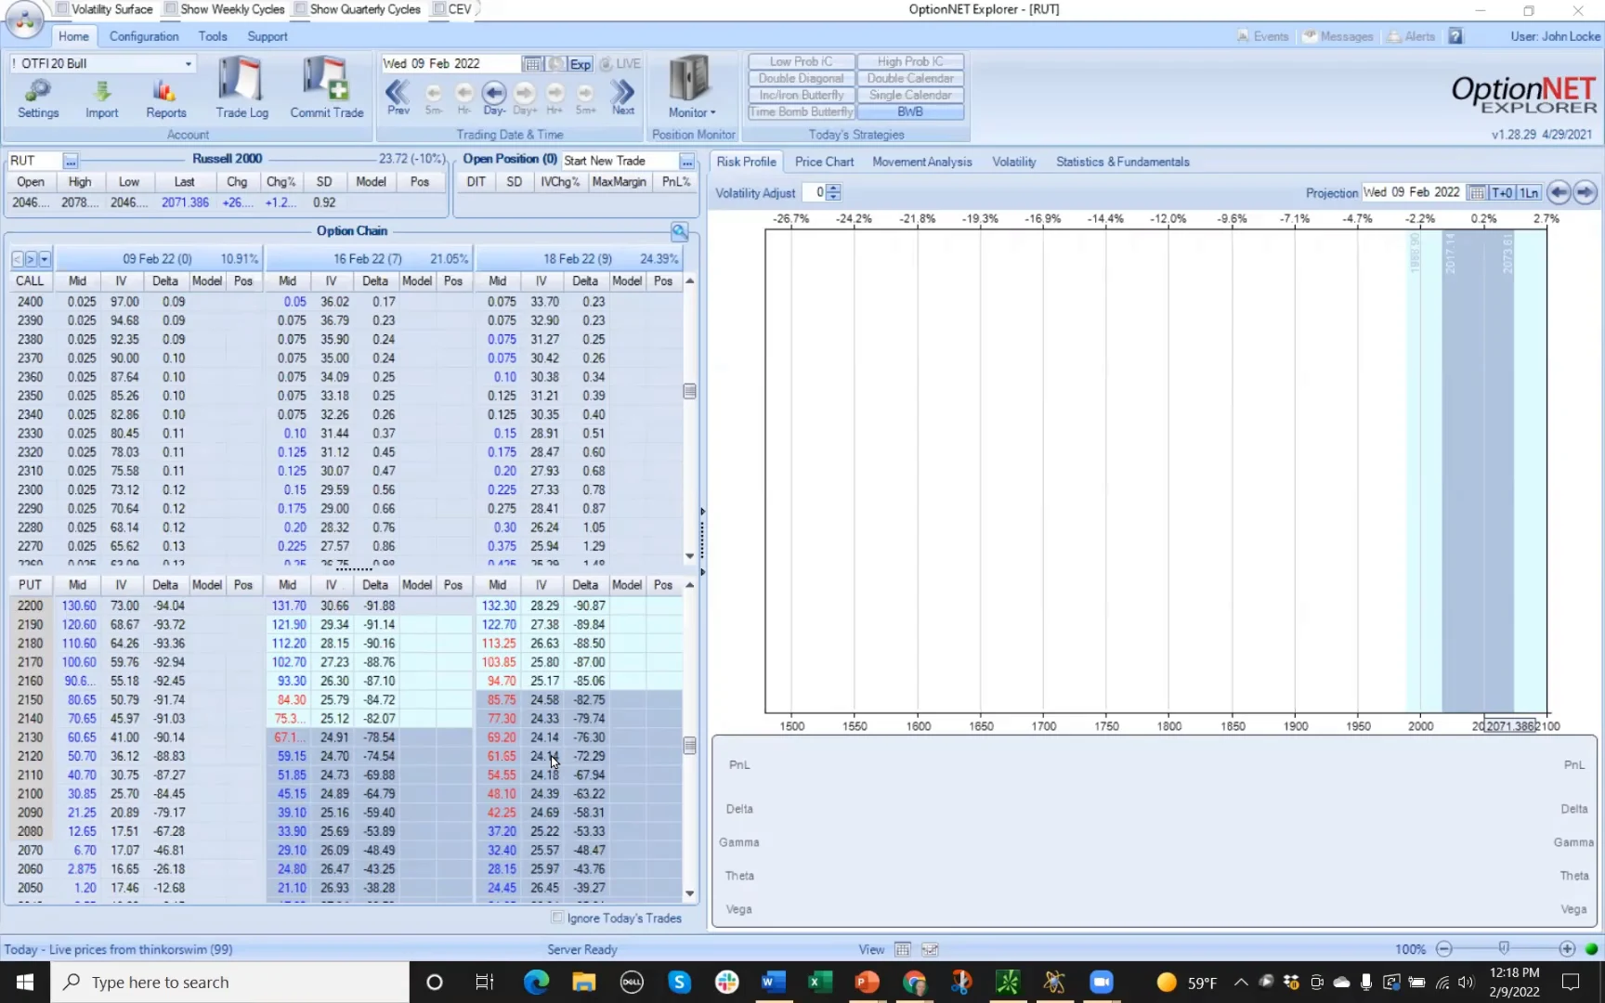Switch to the Volatility tab
The image size is (1605, 1003).
(1014, 162)
